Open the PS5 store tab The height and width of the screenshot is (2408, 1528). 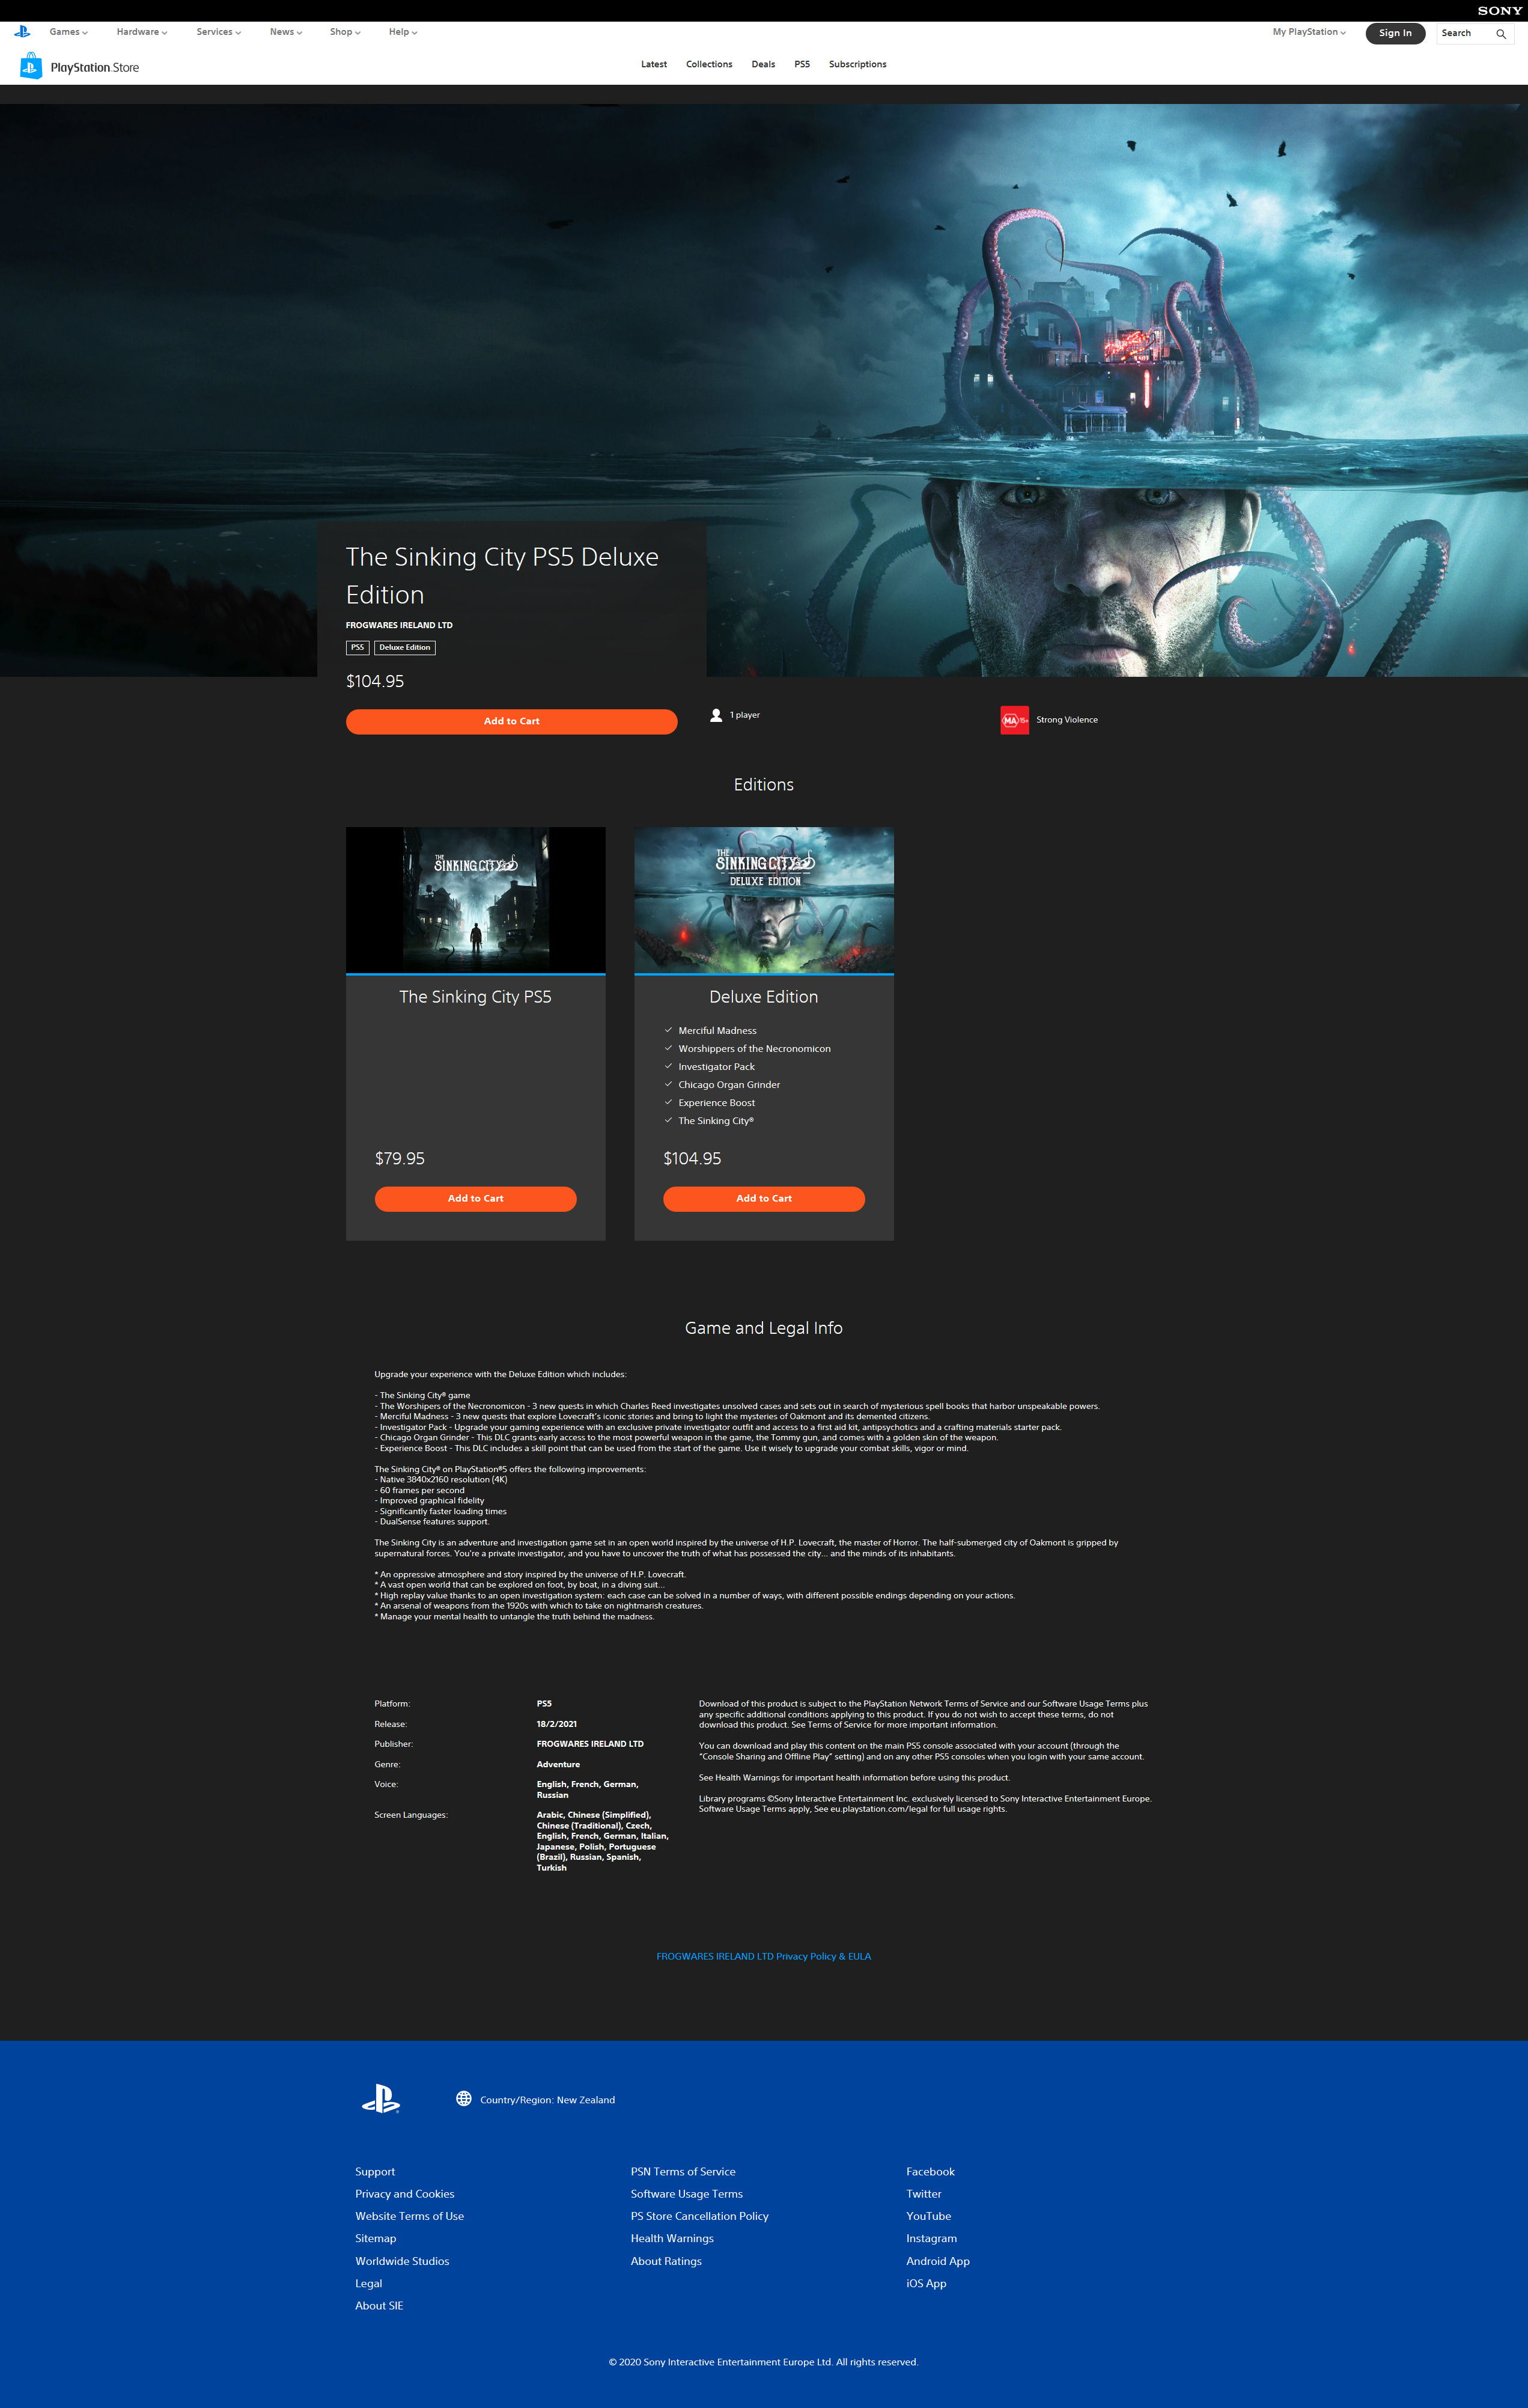tap(803, 64)
